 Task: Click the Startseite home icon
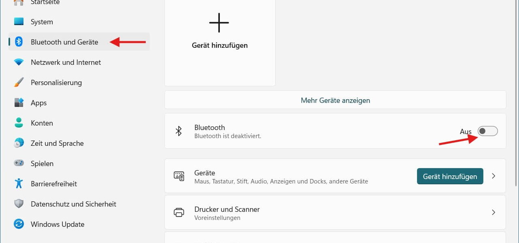(x=19, y=2)
